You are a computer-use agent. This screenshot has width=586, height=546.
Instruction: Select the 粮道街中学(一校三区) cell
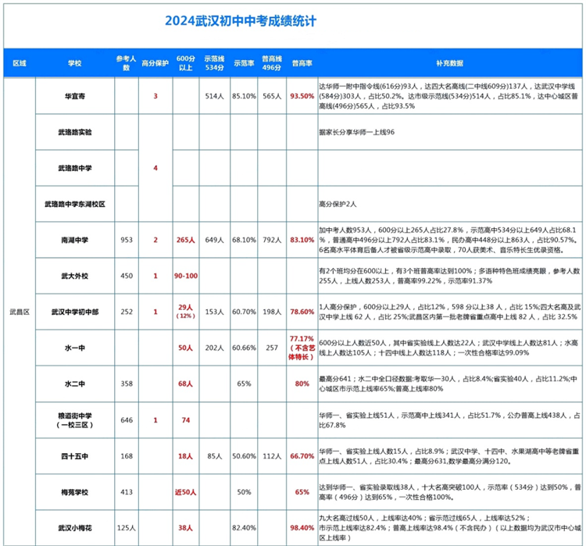[x=75, y=420]
